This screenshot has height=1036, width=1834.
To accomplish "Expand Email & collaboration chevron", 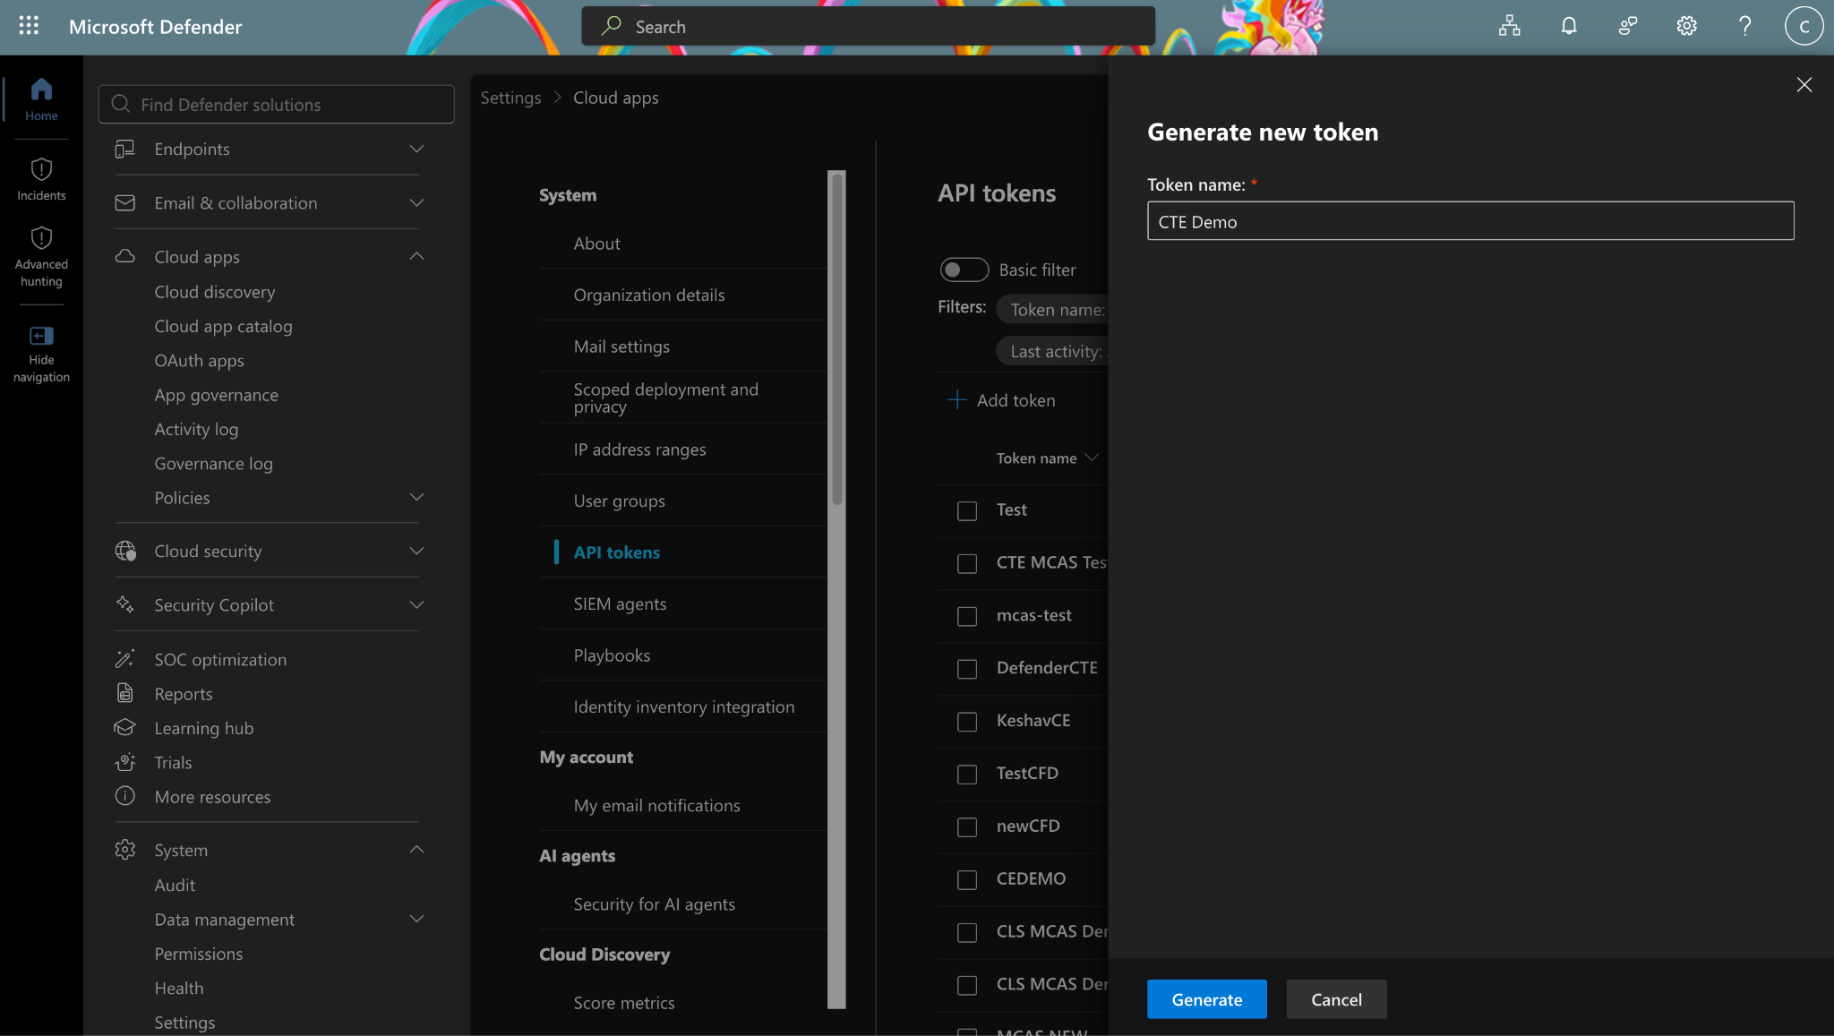I will point(416,203).
